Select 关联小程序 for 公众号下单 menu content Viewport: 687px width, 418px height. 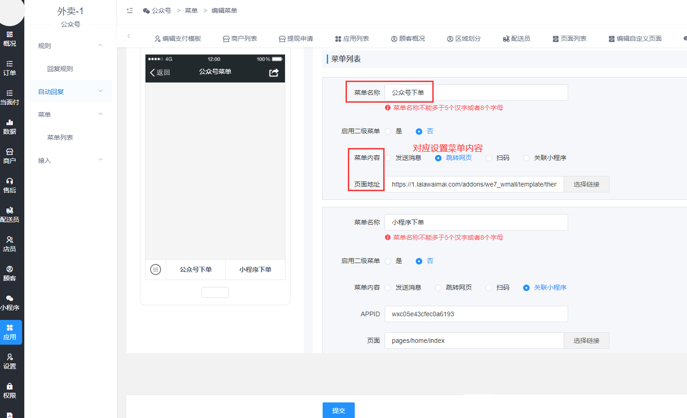pos(526,158)
